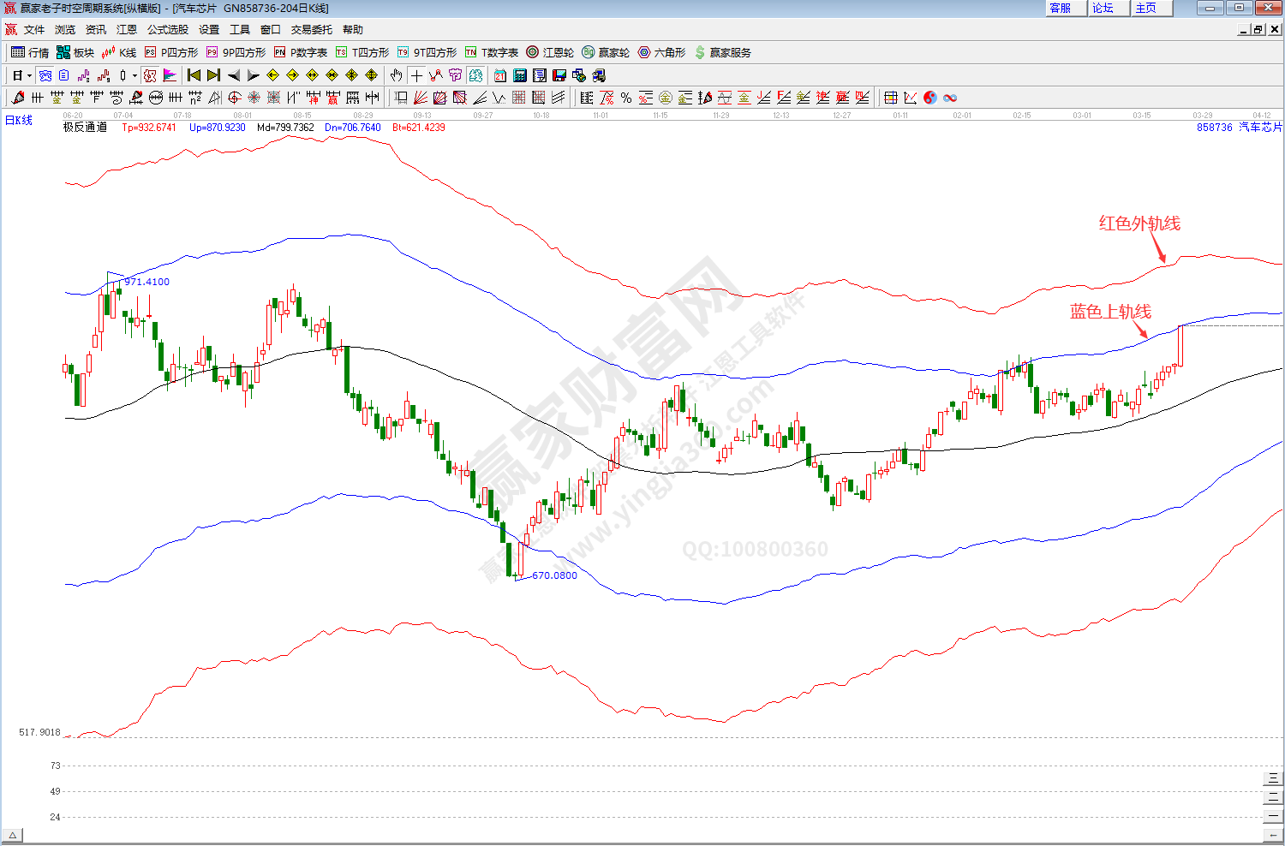1285x846 pixels.
Task: Click the 六角形 toolbar icon
Action: click(x=661, y=52)
